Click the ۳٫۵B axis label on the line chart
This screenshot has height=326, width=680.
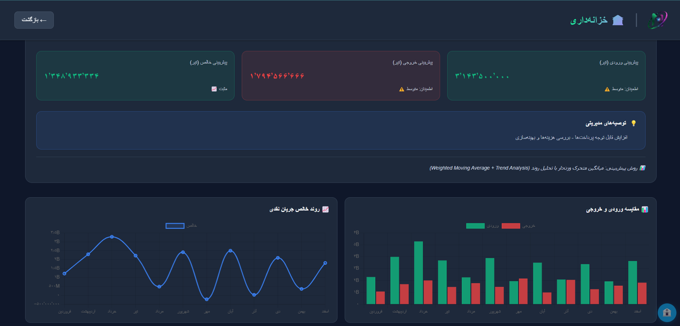tap(55, 232)
